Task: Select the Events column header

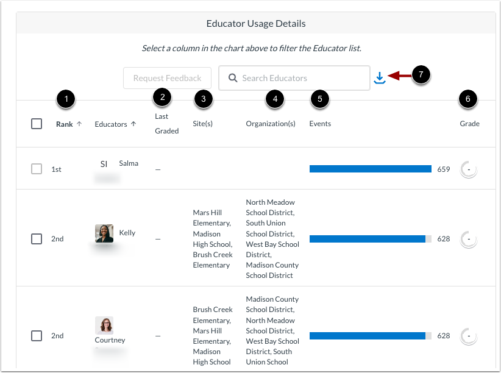Action: coord(319,123)
